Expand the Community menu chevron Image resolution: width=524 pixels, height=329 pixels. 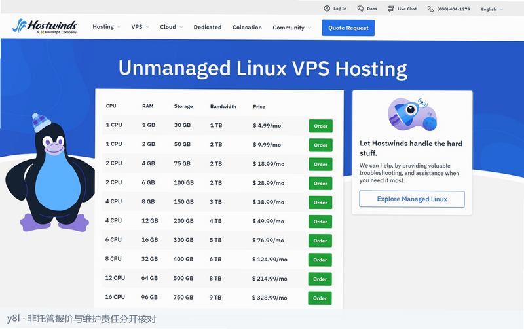point(309,28)
